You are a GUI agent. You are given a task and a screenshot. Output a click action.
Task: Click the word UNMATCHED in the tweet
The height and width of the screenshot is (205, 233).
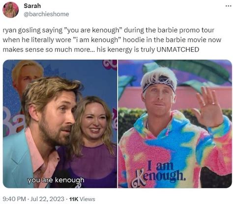(x=178, y=50)
